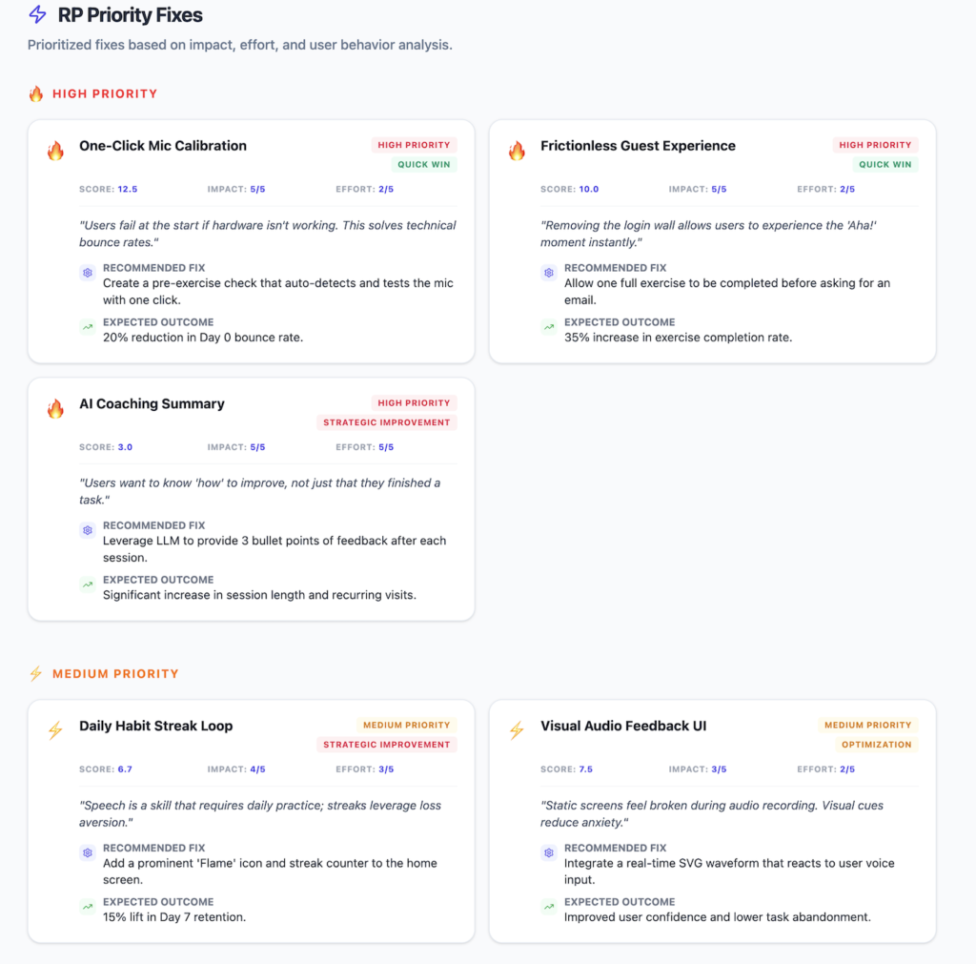Click the bolt icon next to MEDIUM PRIORITY heading
This screenshot has width=976, height=964.
(x=36, y=674)
